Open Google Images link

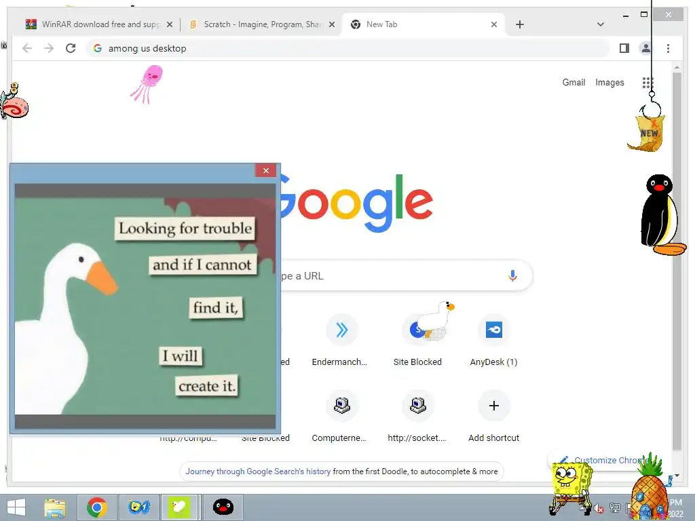click(609, 82)
